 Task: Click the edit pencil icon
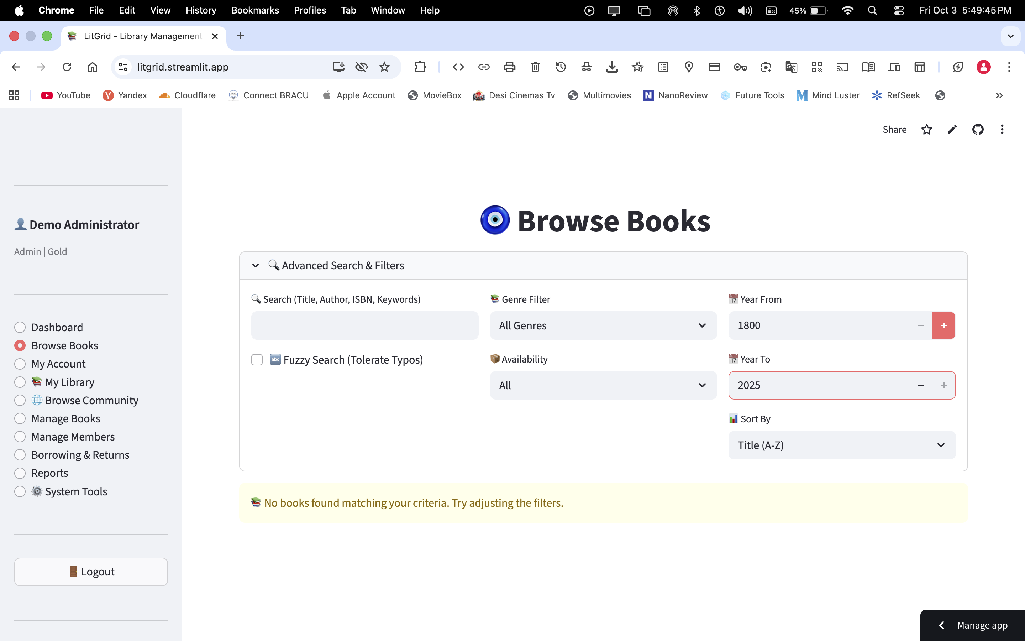tap(952, 129)
